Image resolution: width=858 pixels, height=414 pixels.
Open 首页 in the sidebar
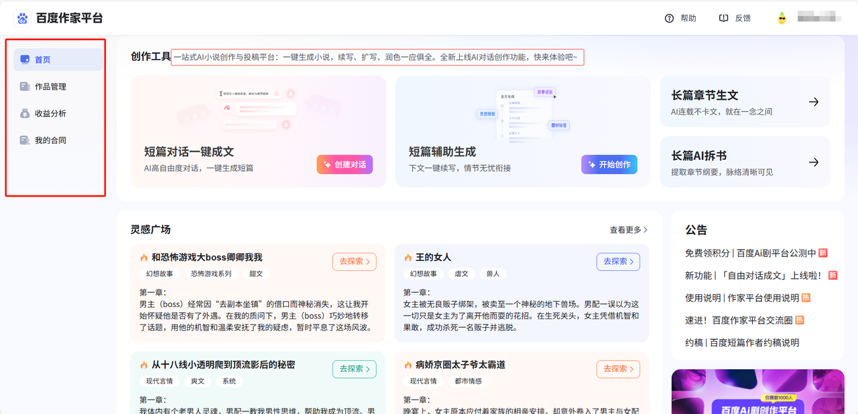58,60
